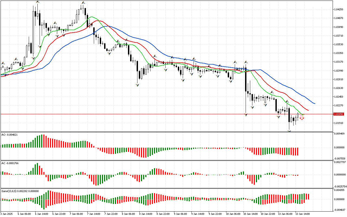Click the 9 Jan 06:00 time label
This screenshot has height=217, width=347.
click(x=181, y=214)
